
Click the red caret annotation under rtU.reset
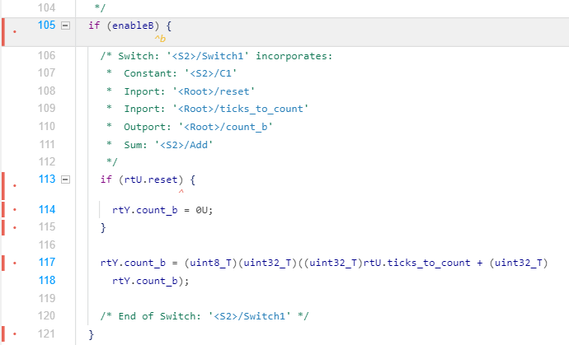click(180, 192)
